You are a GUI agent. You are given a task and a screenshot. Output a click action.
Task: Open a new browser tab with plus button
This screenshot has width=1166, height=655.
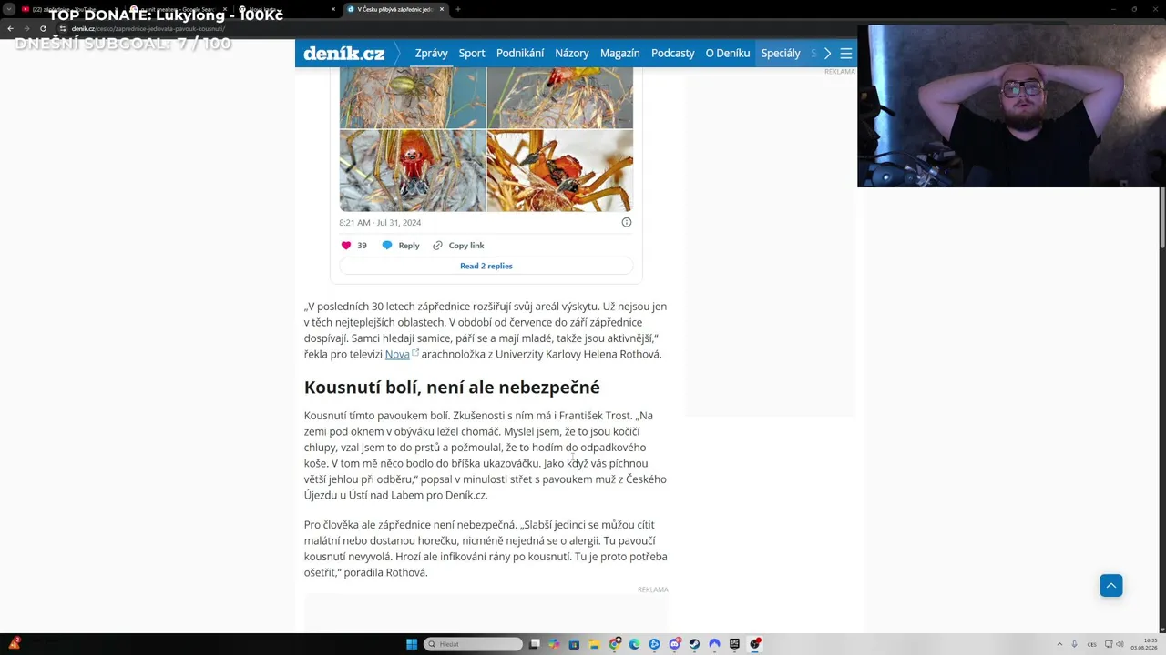[457, 9]
